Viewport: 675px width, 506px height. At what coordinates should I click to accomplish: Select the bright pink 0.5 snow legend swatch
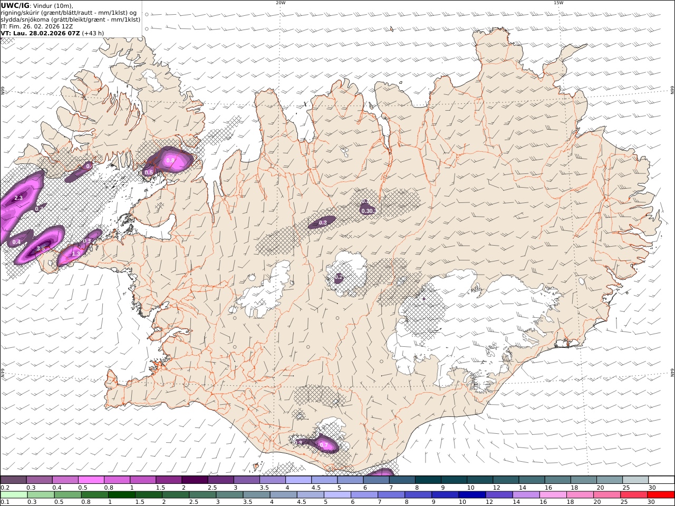coord(91,480)
